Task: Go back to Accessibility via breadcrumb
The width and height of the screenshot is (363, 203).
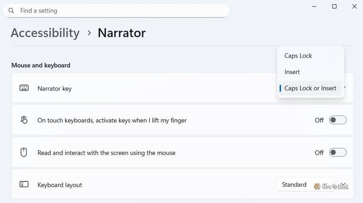Action: coord(45,33)
